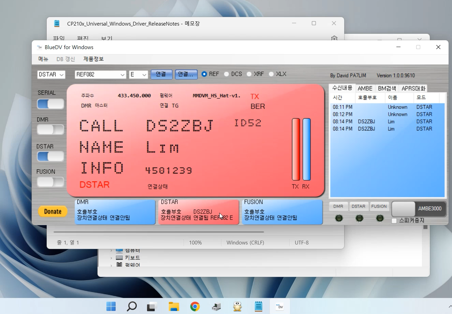Click BlueDV title bar app icon

tap(40, 47)
